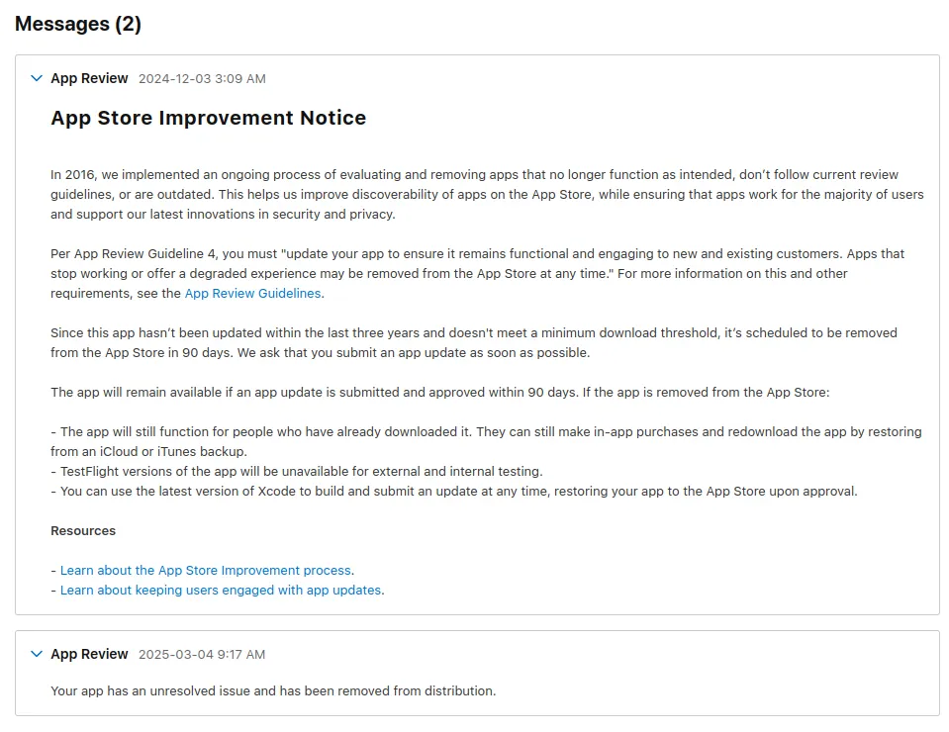Click the unresolved issue removal notice text

click(x=272, y=690)
